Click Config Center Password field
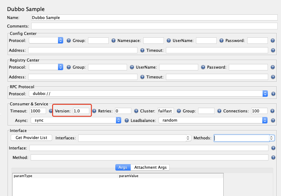Viewport: 281px width, 196px height. tap(257, 41)
